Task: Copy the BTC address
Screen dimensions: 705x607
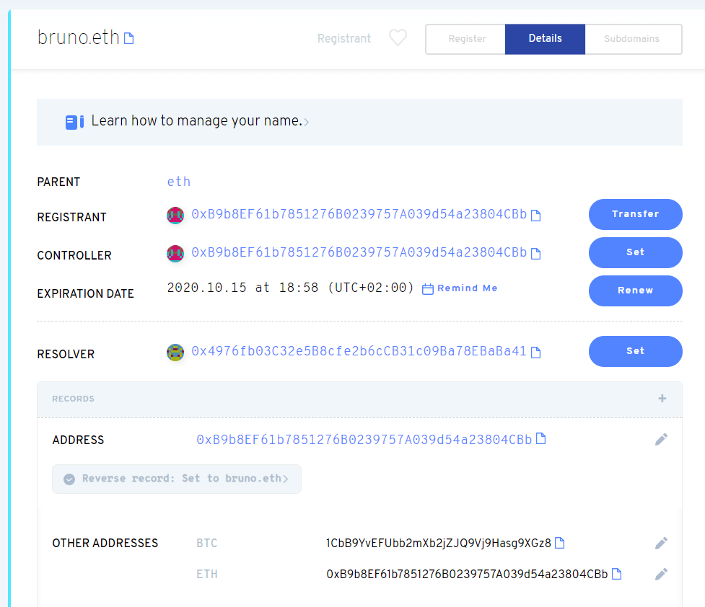Action: (560, 543)
